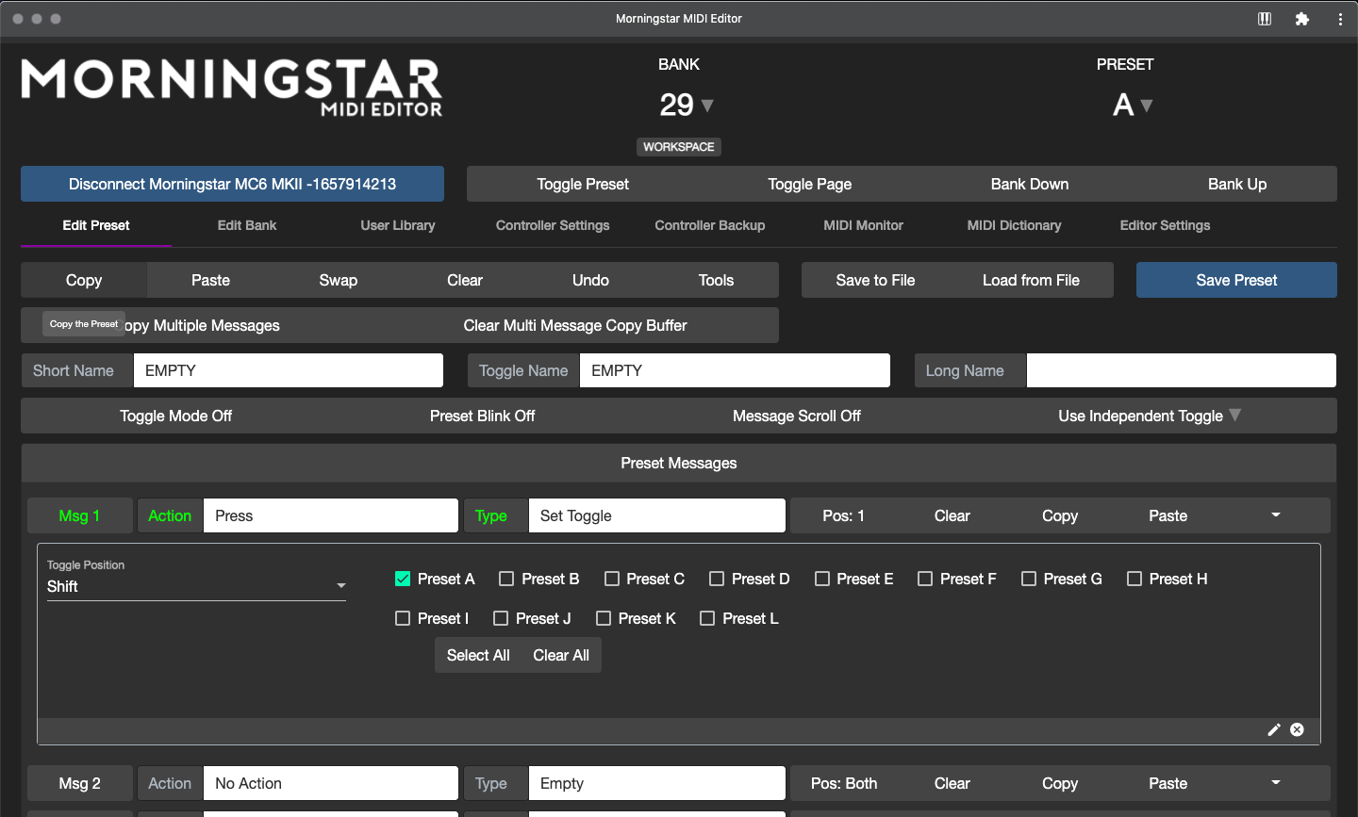Open the three-dot menu in title bar
1358x817 pixels.
click(1340, 19)
